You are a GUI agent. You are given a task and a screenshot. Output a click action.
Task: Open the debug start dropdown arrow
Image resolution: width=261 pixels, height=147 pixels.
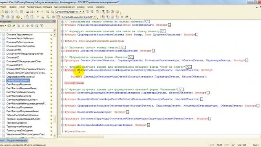[22, 18]
